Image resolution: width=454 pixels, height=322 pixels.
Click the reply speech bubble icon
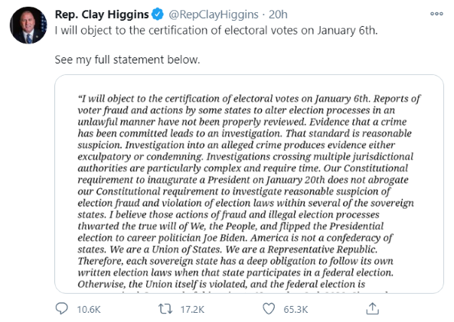point(62,309)
